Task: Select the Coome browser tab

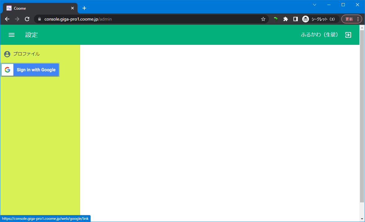Action: (x=37, y=8)
